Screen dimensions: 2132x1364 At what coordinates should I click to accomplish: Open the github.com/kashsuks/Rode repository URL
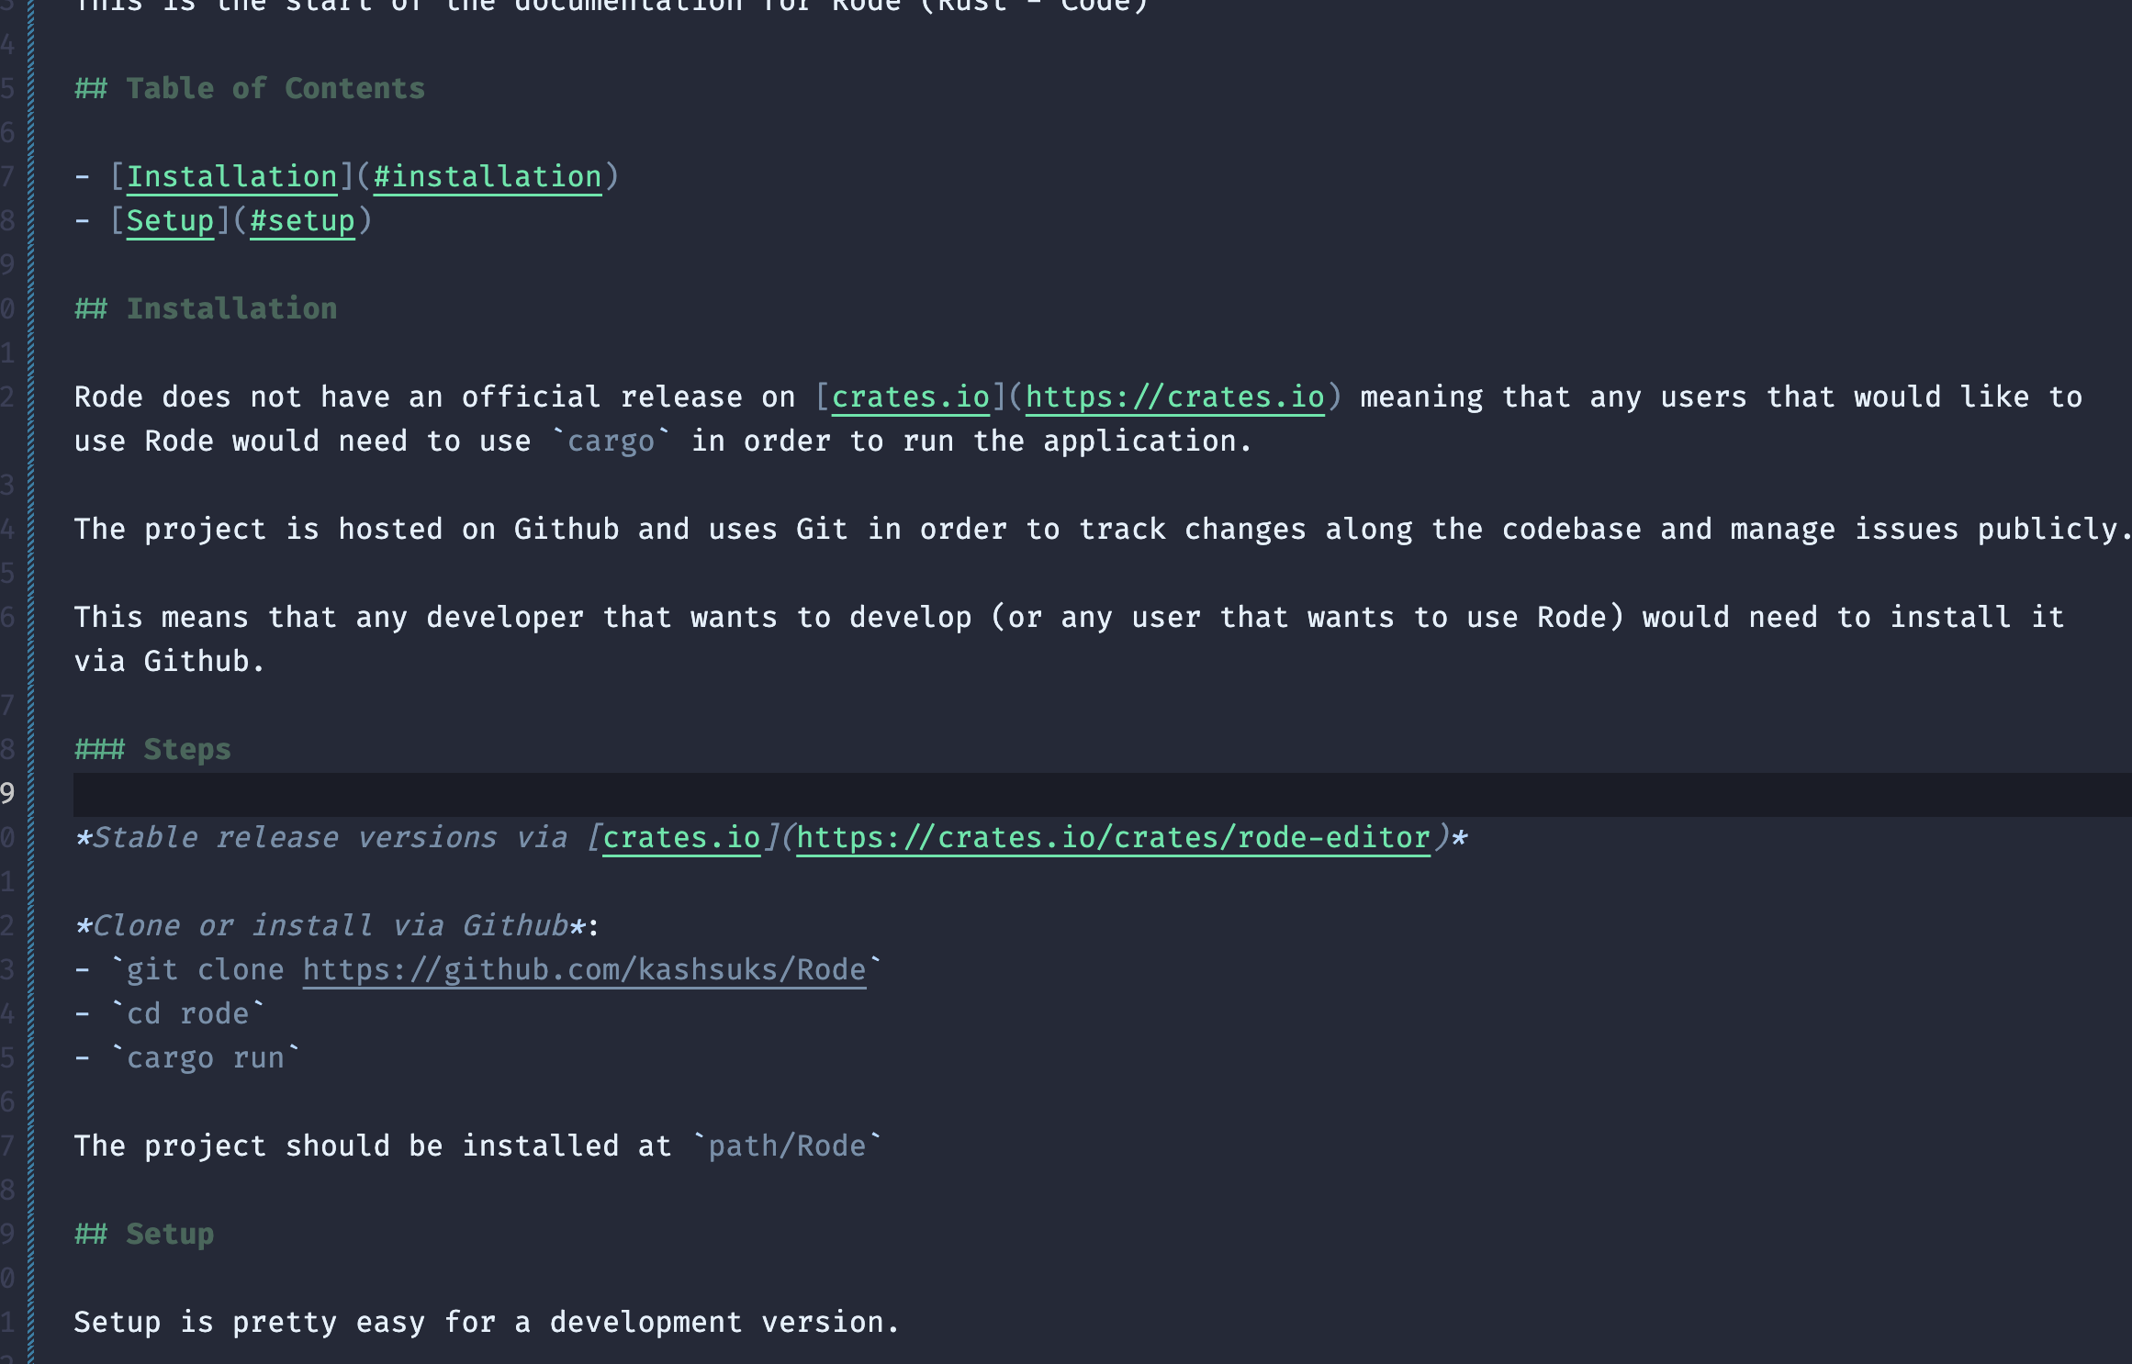[x=584, y=969]
